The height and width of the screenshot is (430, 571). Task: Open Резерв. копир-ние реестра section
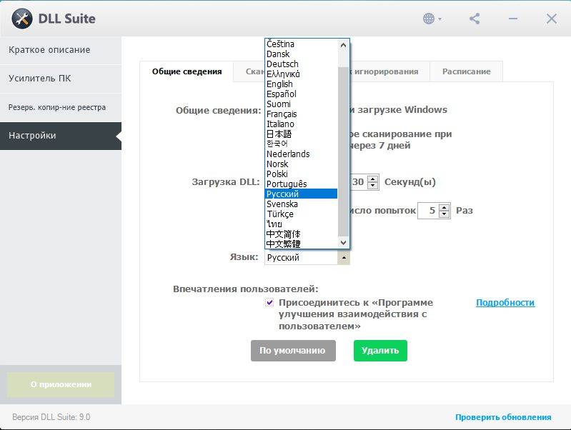pos(61,107)
